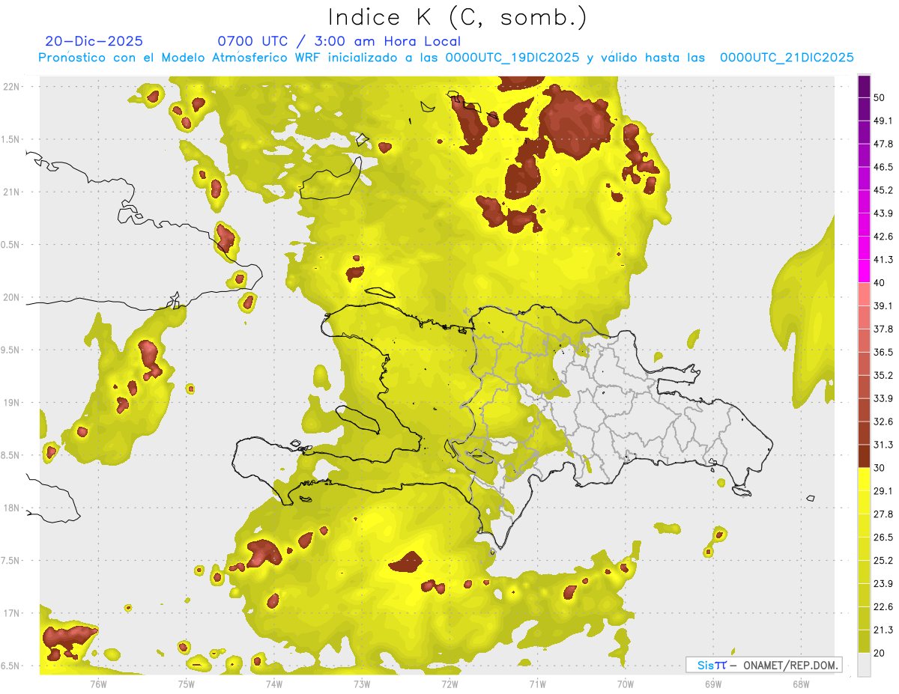The height and width of the screenshot is (694, 899).
Task: Click the "17N" latitude axis label
Action: 11,613
